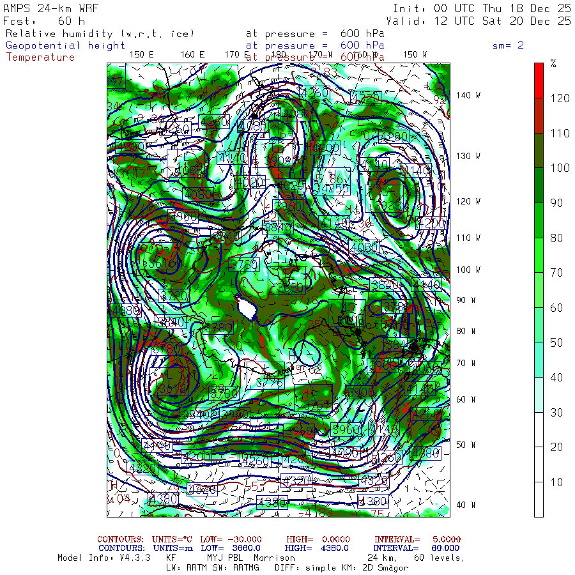575x575 pixels.
Task: Click the 'Model Info: V4.3.3' footer text
Action: point(103,558)
